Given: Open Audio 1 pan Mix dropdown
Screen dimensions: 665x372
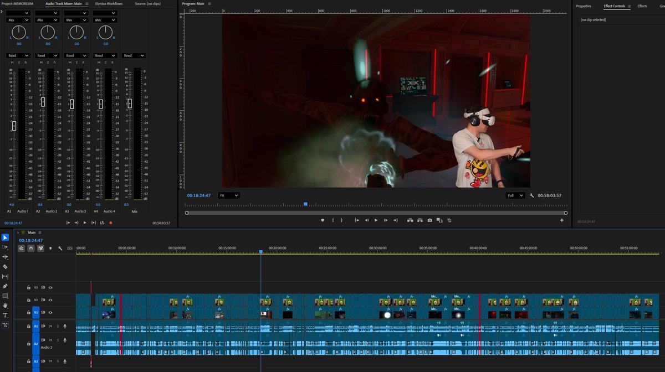Looking at the screenshot, I should 18,20.
